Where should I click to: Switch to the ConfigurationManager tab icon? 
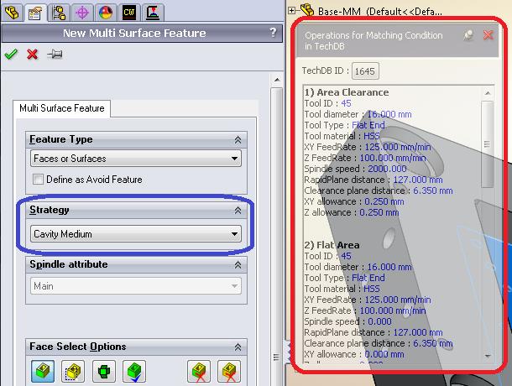tap(59, 12)
